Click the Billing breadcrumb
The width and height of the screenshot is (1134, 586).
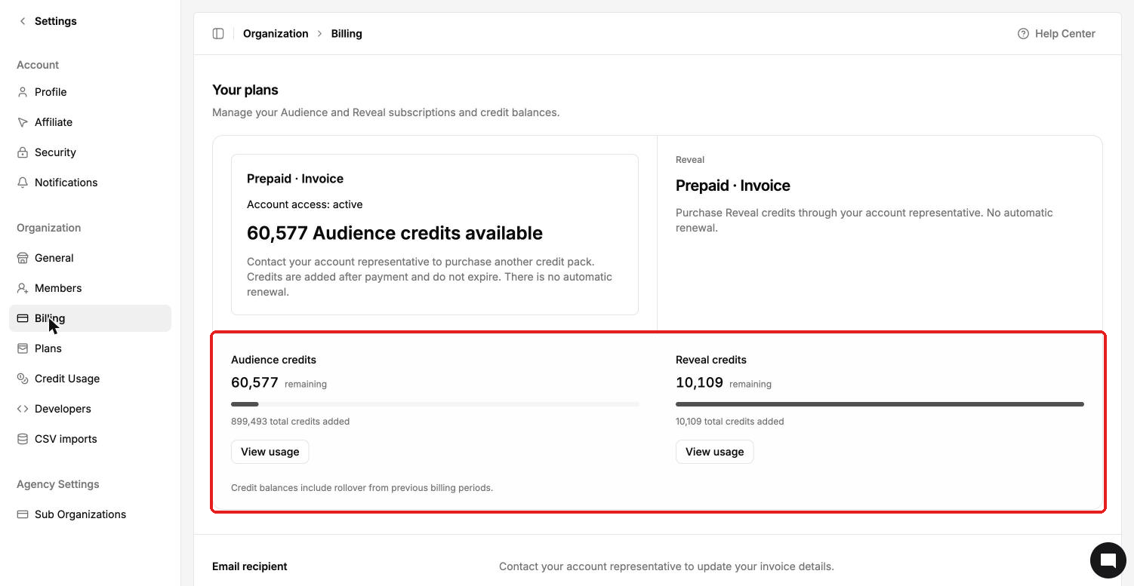click(347, 33)
